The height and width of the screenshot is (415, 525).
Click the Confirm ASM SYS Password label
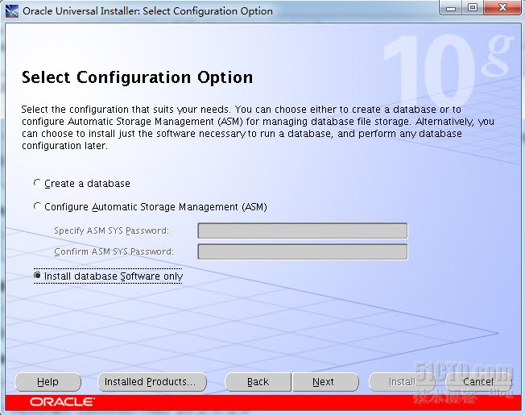114,251
